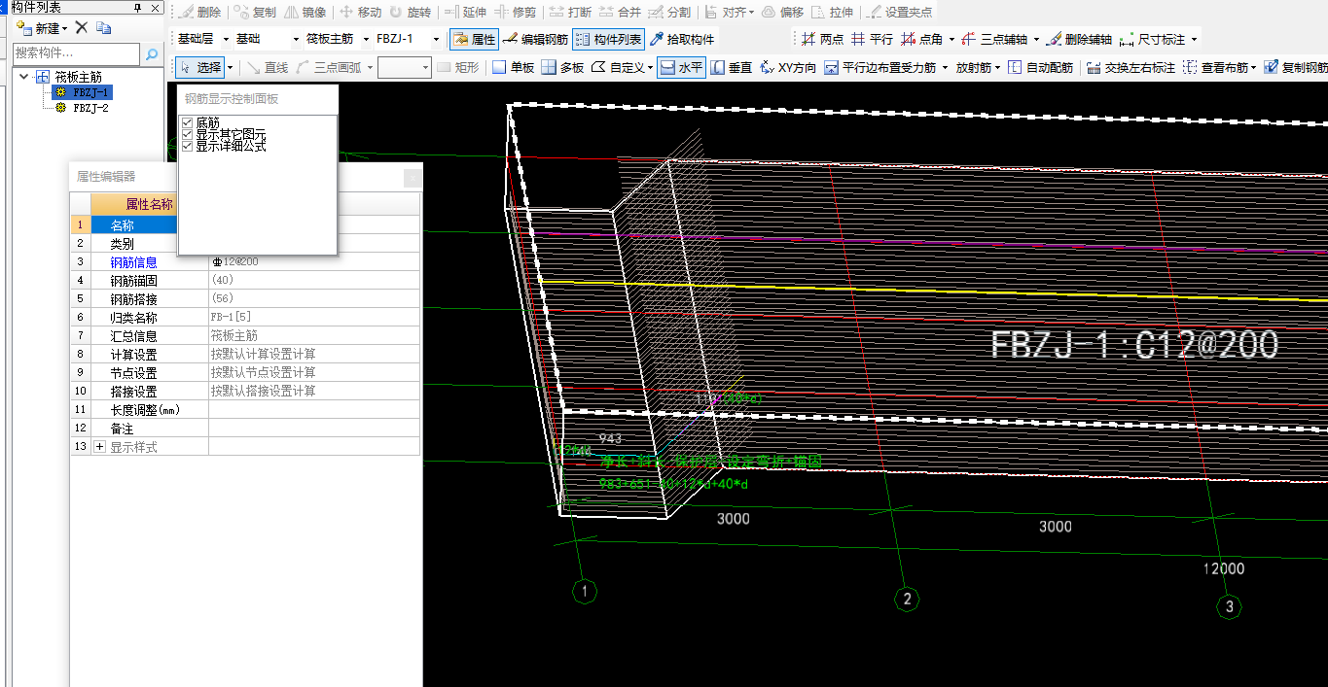
Task: Click the 搜索构件 search field
Action: click(77, 53)
